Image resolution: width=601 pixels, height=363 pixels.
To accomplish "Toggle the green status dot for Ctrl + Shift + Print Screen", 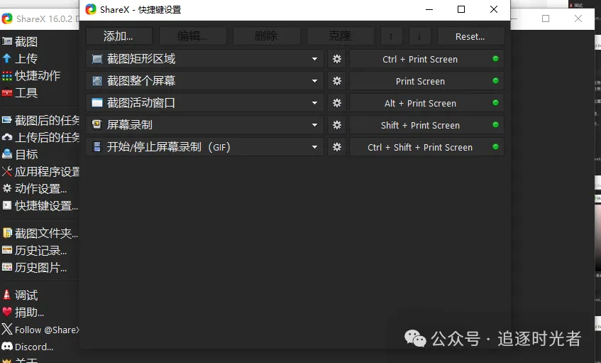I will point(495,146).
